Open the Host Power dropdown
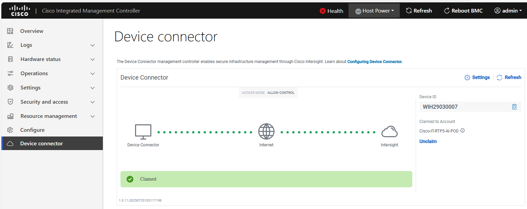Screen dimensions: 527x209 374,11
